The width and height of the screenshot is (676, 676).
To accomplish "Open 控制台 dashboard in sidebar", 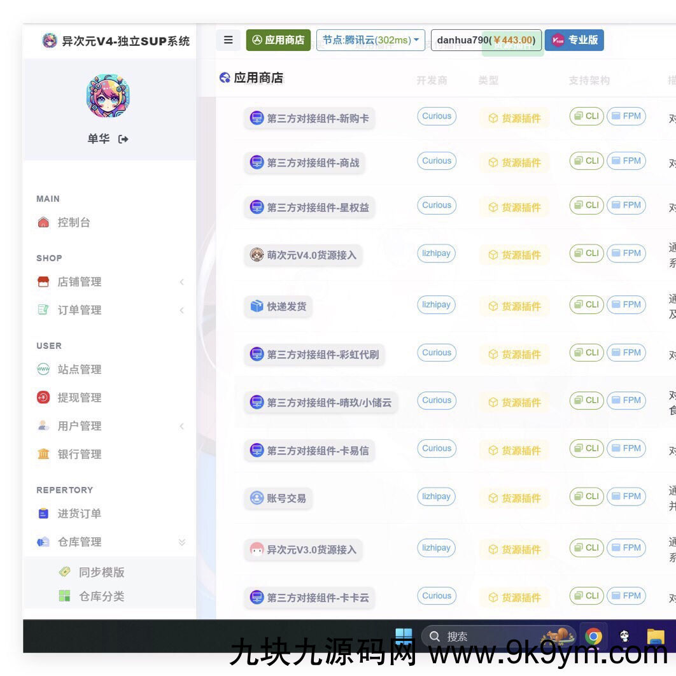I will (x=73, y=223).
